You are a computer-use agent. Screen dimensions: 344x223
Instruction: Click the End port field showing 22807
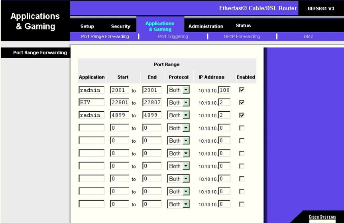(x=152, y=103)
